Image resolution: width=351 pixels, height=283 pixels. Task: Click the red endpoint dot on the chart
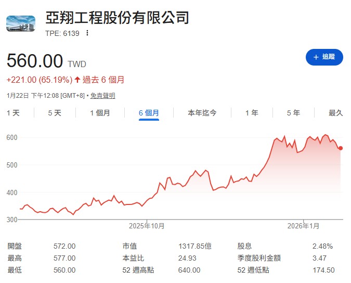[x=341, y=148]
